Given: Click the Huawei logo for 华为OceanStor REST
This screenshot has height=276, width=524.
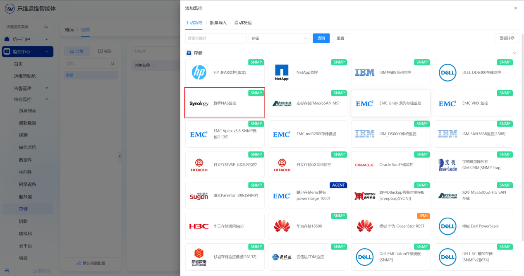Looking at the screenshot, I should click(364, 226).
